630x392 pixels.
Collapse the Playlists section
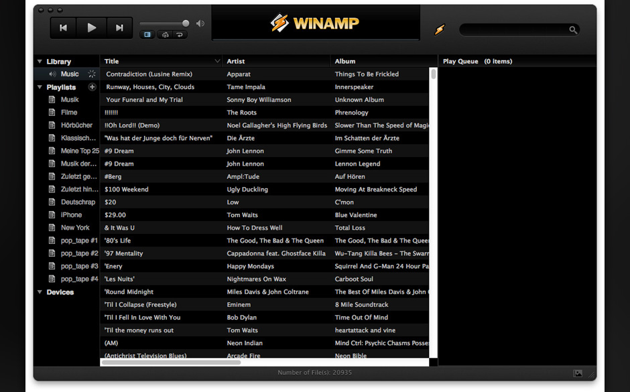[40, 87]
